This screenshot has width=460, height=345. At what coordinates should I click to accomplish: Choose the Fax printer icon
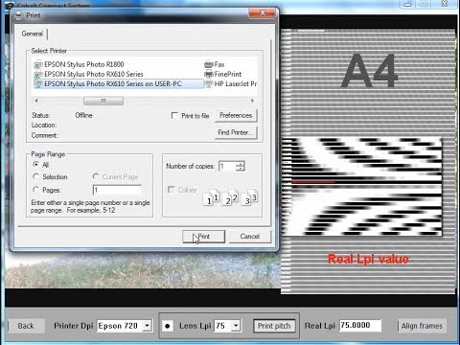pyautogui.click(x=208, y=64)
